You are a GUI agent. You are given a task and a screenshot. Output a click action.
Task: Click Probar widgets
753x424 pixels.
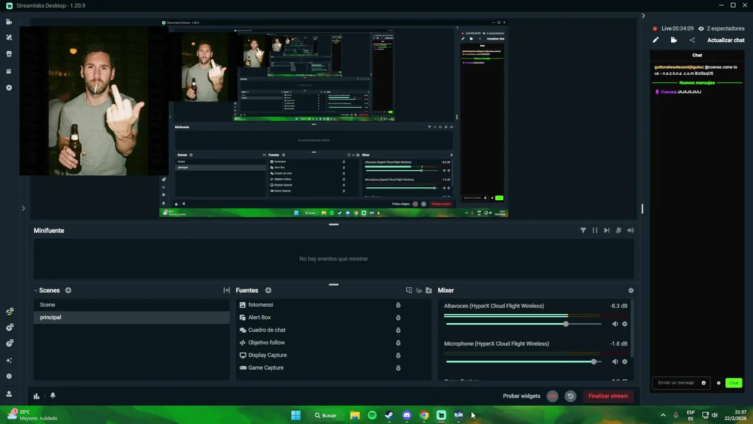[521, 396]
